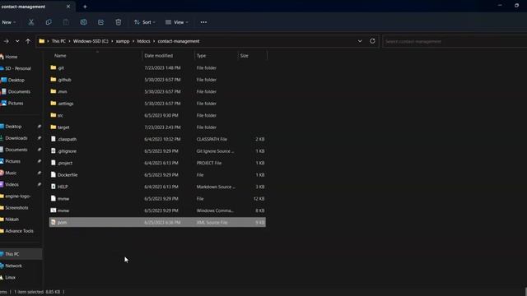This screenshot has width=527, height=296.
Task: Unpin Downloads using its pin icon
Action: (39, 138)
